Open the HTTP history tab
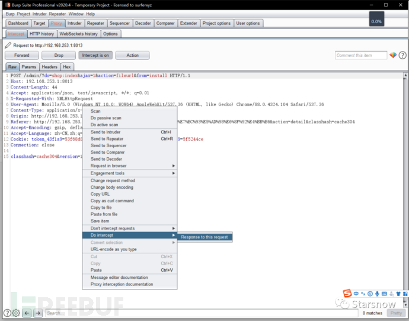The image size is (409, 321). tap(41, 34)
